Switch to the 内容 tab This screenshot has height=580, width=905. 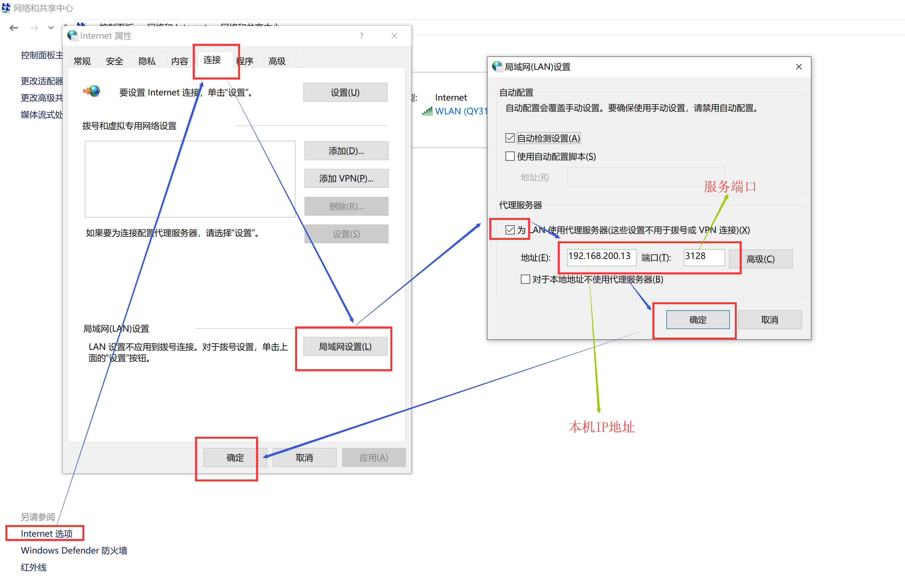tap(180, 61)
